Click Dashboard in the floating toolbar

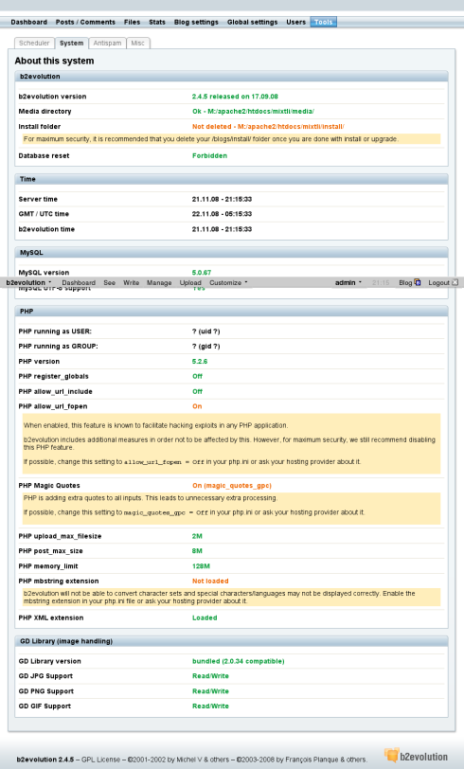[79, 282]
